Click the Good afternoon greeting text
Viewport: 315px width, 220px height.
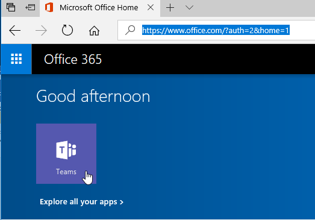(x=93, y=96)
